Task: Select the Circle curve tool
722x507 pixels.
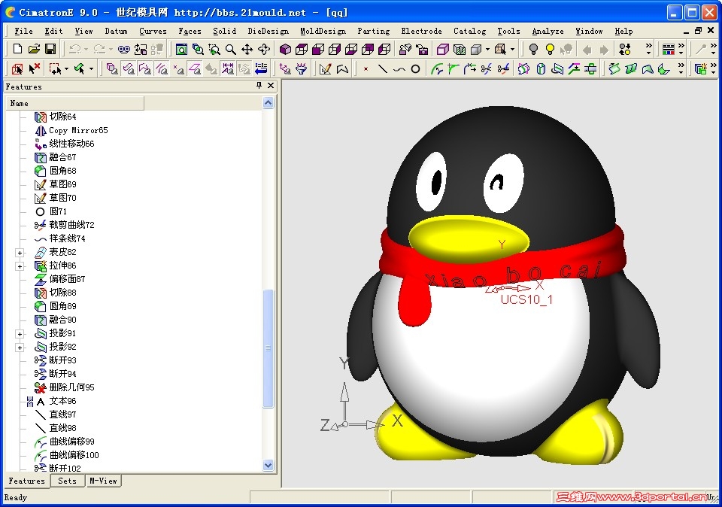Action: pos(415,69)
